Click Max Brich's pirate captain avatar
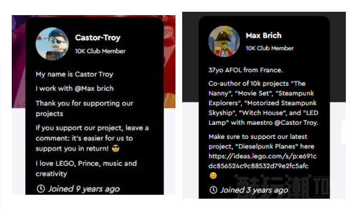352x211 pixels. pyautogui.click(x=224, y=41)
